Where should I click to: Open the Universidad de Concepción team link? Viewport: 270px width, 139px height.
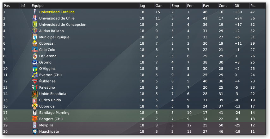[63, 25]
